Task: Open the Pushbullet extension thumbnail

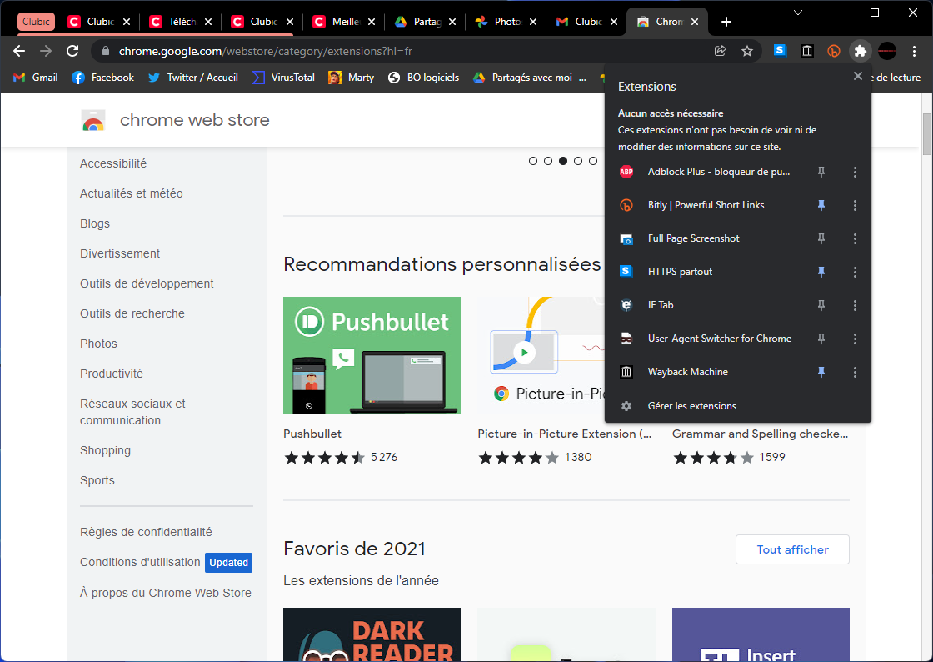Action: (372, 355)
